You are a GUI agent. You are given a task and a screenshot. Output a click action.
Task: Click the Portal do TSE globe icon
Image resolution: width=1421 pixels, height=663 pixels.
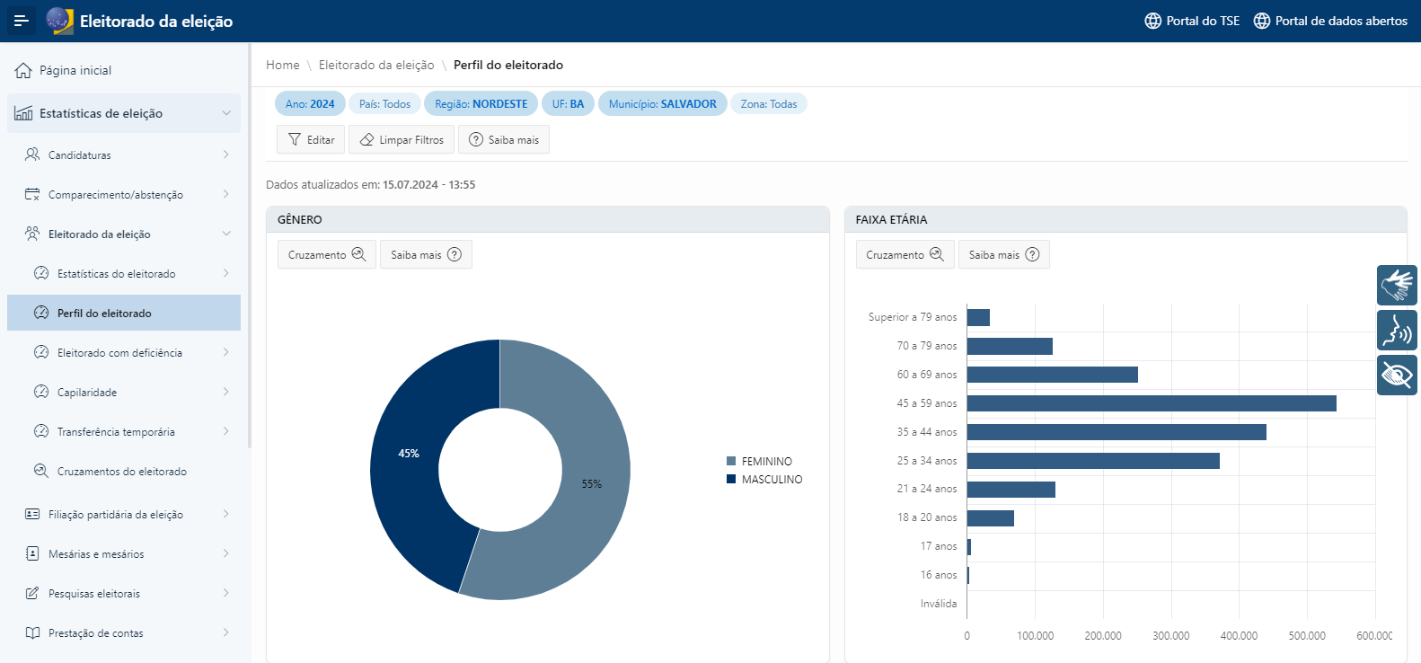point(1153,21)
